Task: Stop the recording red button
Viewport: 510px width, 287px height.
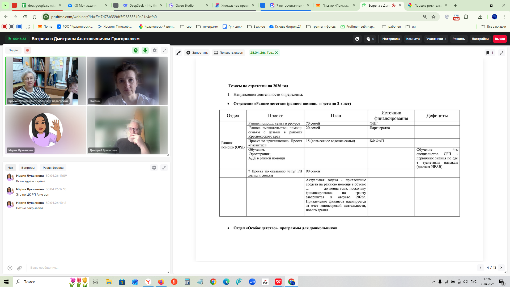Action: [x=27, y=50]
